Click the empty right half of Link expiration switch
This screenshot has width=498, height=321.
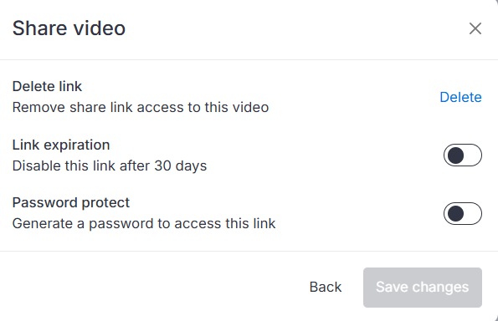click(x=472, y=155)
